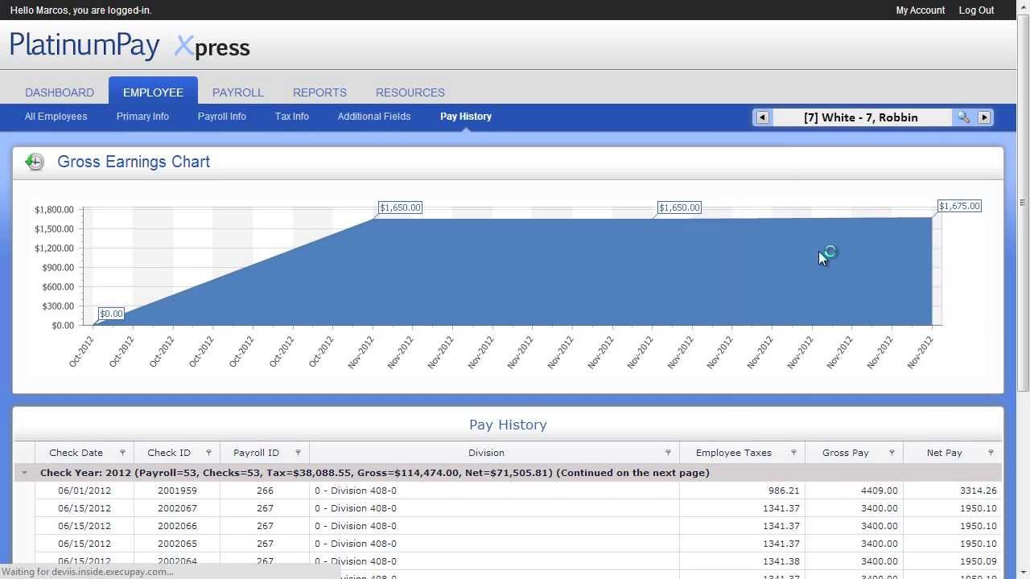Open Payroll ID column filter icon
The image size is (1030, 579).
click(298, 453)
